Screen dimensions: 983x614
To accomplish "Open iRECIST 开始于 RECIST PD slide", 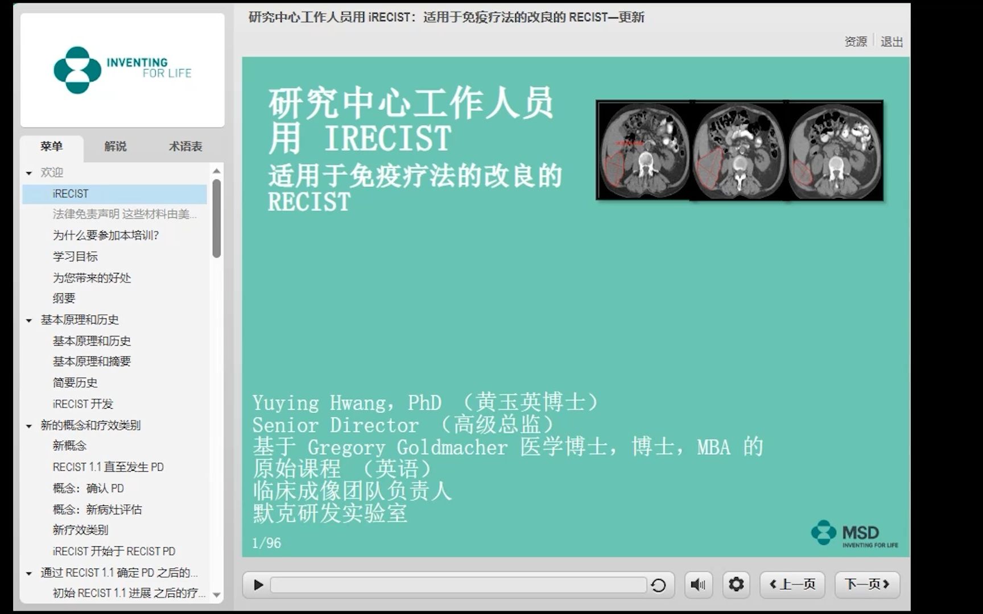I will 114,551.
